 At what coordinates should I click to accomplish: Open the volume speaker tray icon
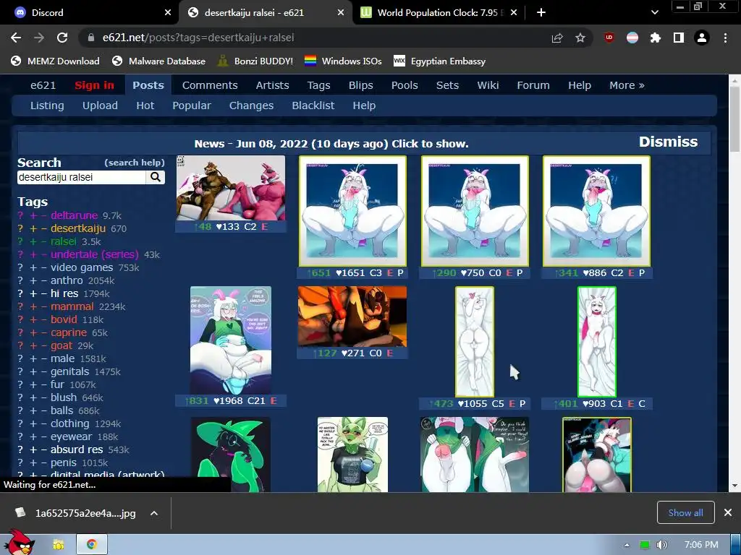tap(661, 545)
